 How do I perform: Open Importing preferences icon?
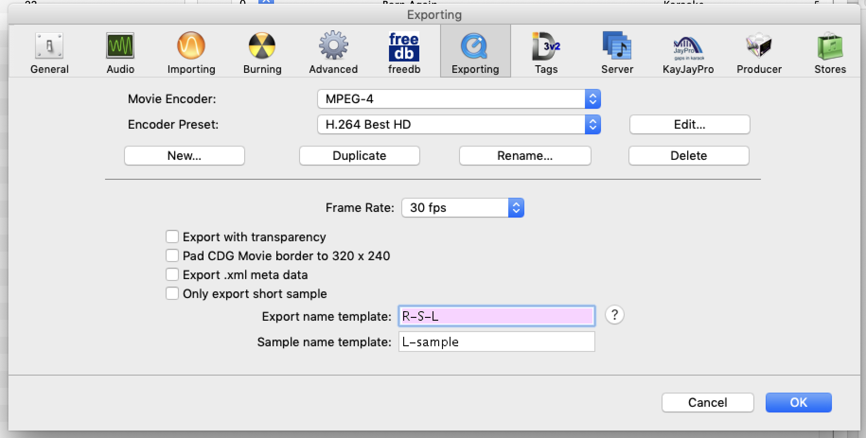[191, 53]
